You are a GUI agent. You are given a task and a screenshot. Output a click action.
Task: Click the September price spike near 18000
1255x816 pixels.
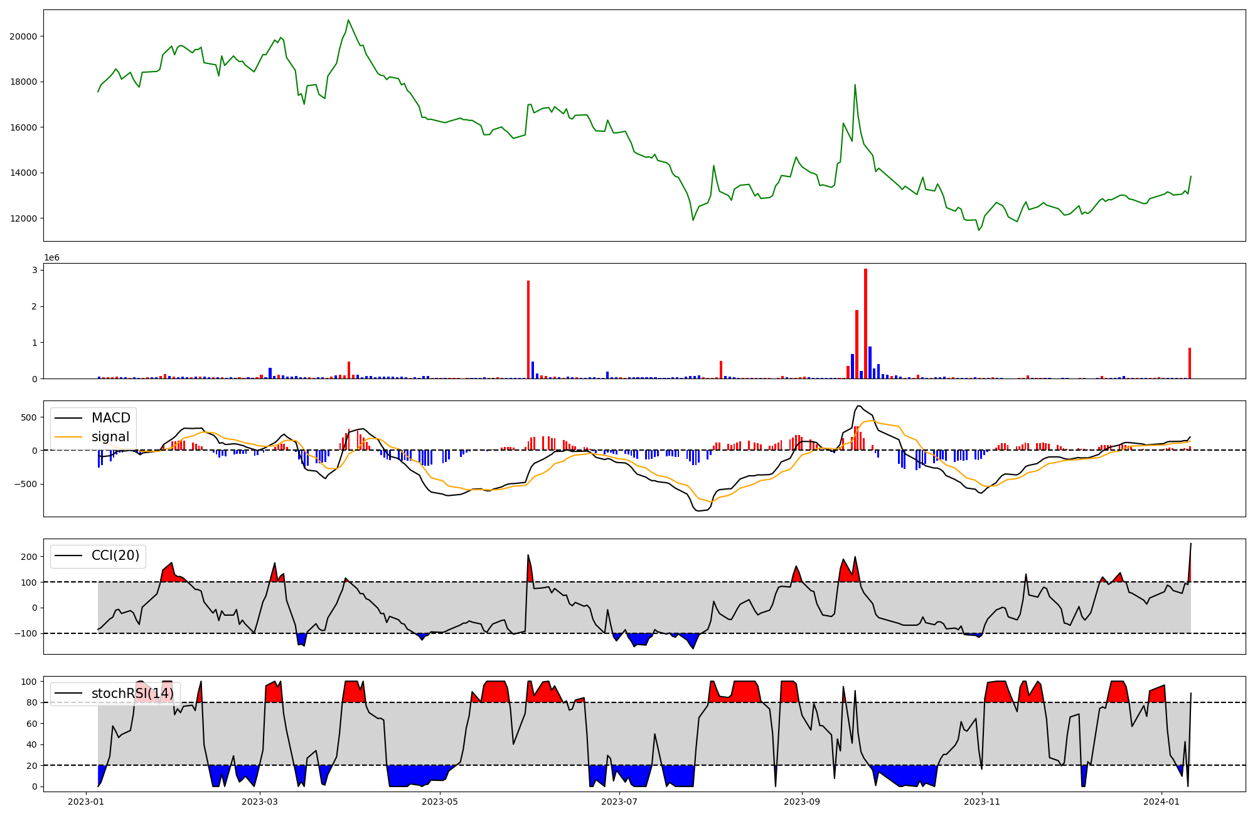tap(855, 85)
